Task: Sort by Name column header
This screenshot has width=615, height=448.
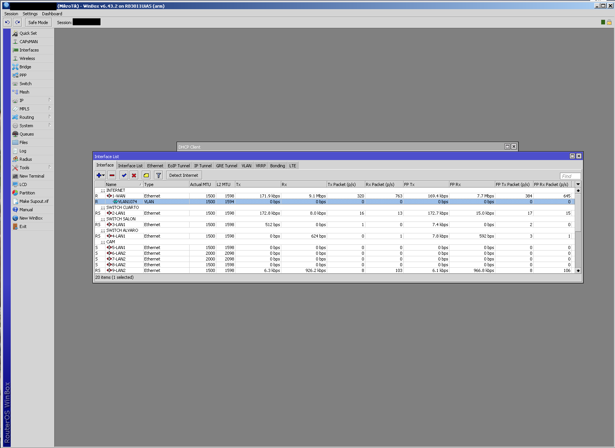Action: [124, 184]
